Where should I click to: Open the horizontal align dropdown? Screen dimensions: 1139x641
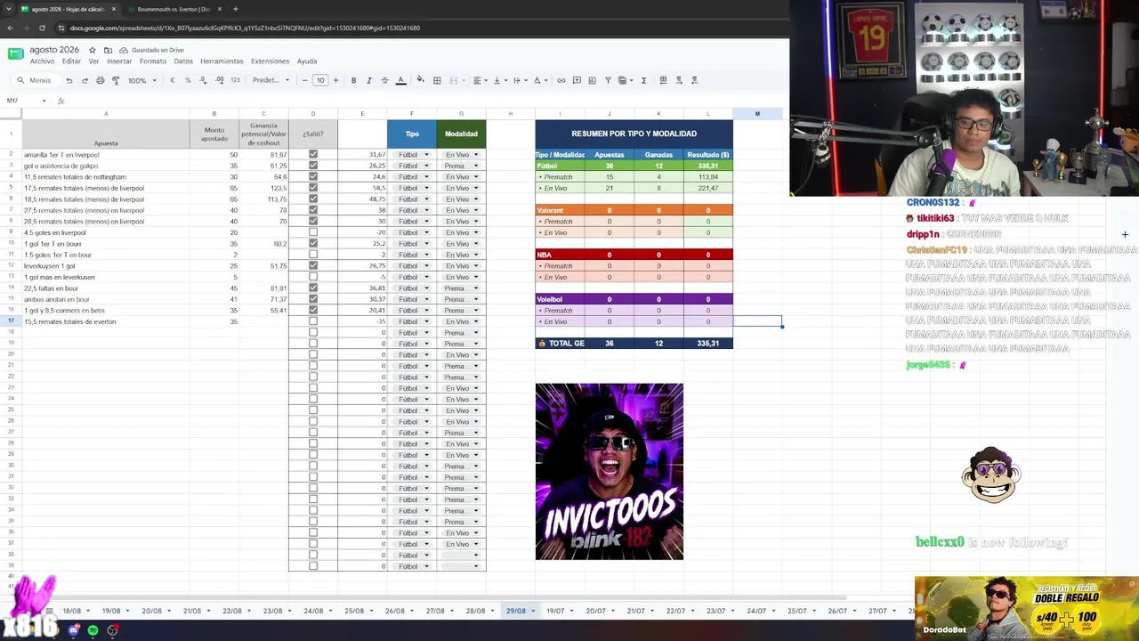coord(479,80)
